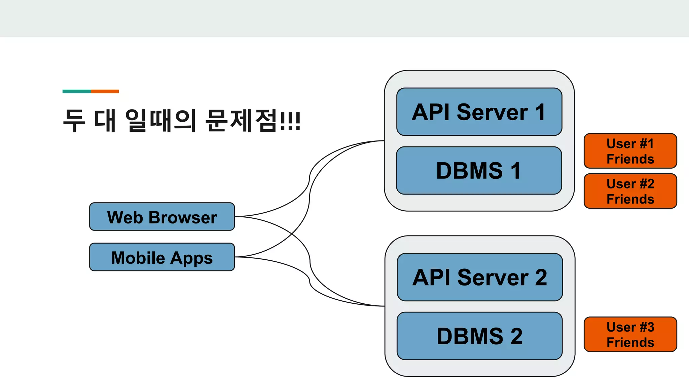
Task: Select the Mobile Apps box
Action: (162, 257)
